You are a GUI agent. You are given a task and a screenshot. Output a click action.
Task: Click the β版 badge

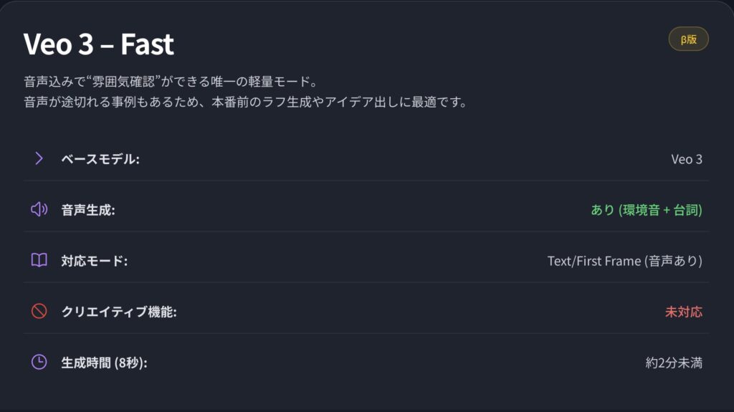click(x=688, y=39)
